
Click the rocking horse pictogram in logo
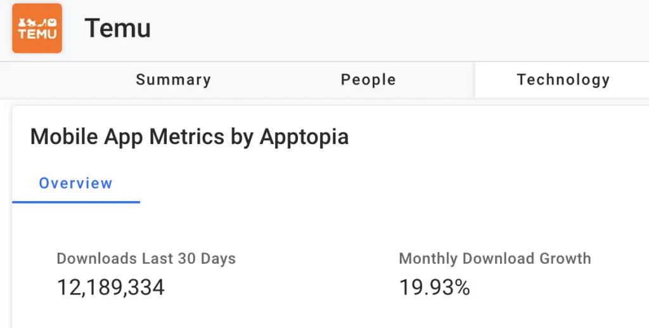tap(32, 22)
